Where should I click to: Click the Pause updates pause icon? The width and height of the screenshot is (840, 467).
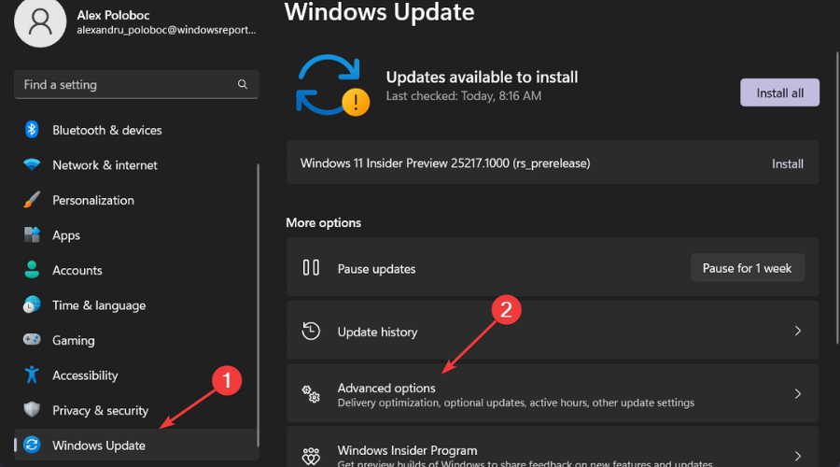click(x=311, y=267)
